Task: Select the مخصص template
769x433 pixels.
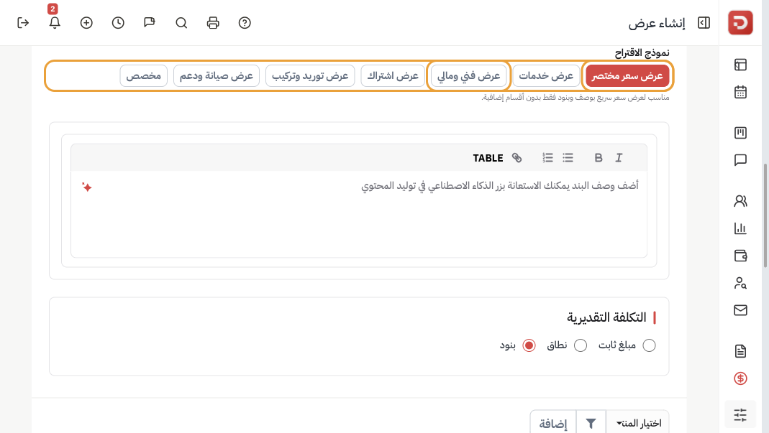Action: click(144, 76)
